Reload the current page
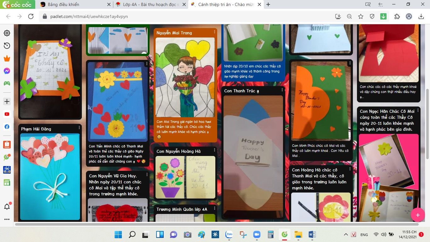The height and width of the screenshot is (242, 430). (31, 16)
